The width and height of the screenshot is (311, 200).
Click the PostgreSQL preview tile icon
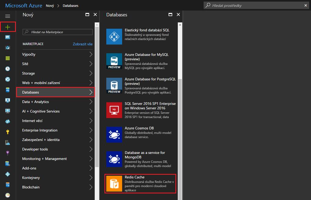[114, 86]
